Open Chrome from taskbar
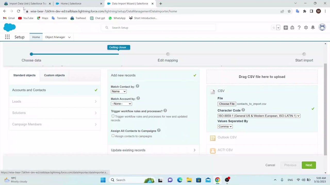This screenshot has width=330, height=185. pos(218,180)
